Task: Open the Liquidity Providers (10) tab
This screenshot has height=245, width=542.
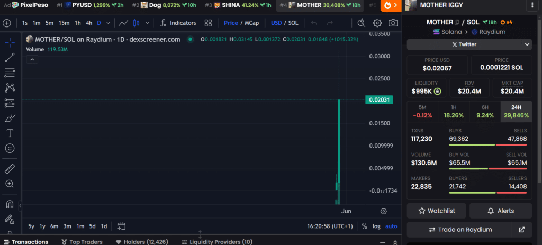Action: tap(217, 242)
